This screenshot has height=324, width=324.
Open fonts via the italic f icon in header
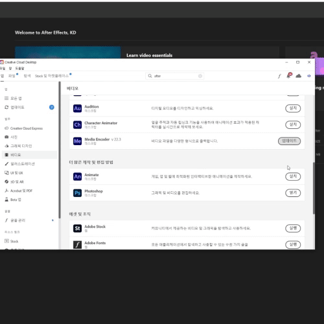pos(279,76)
